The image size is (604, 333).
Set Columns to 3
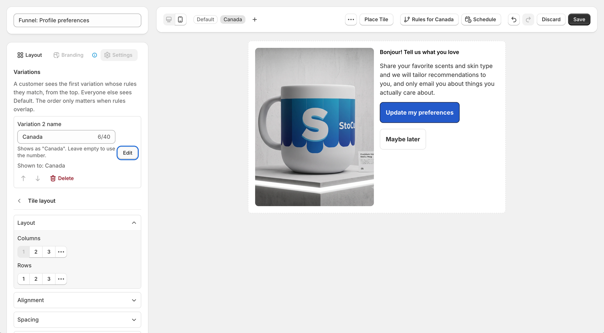tap(49, 252)
